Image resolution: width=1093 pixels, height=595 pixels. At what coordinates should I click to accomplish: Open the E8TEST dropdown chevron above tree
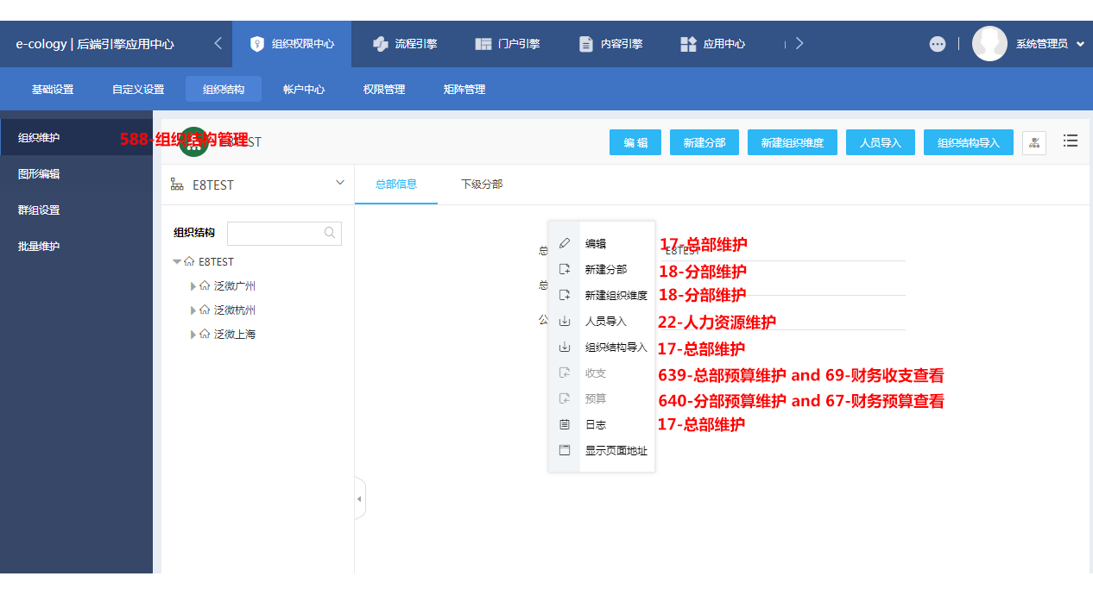(340, 184)
